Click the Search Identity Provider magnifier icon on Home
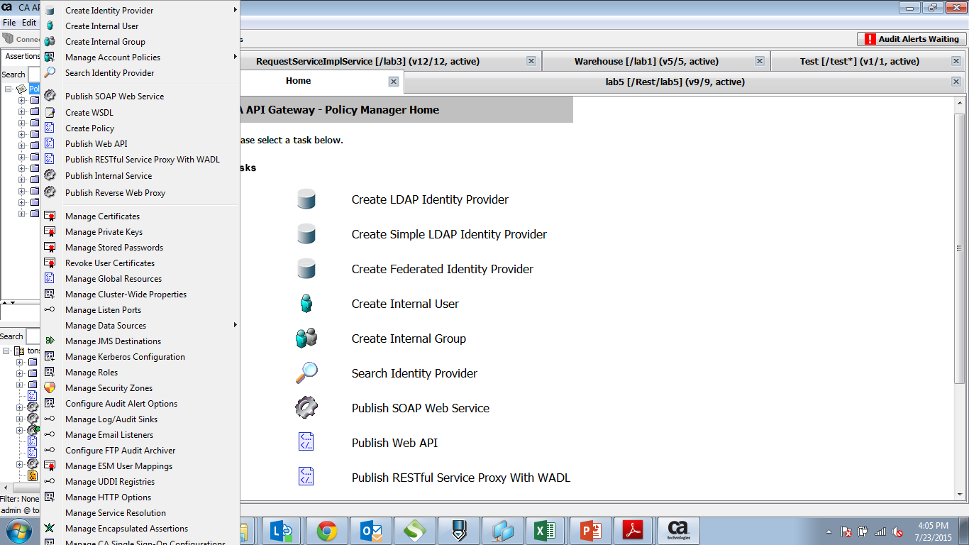This screenshot has width=969, height=545. click(x=306, y=373)
